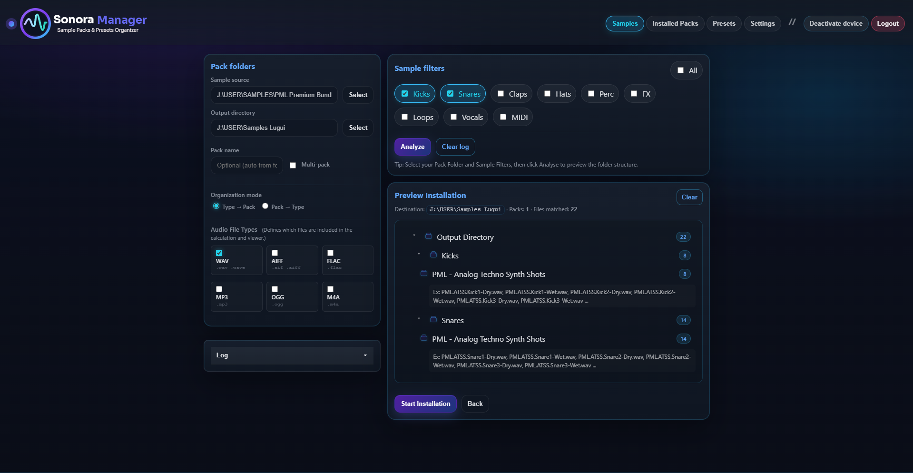The width and height of the screenshot is (913, 473).
Task: Uncheck the WAV file type
Action: point(219,253)
